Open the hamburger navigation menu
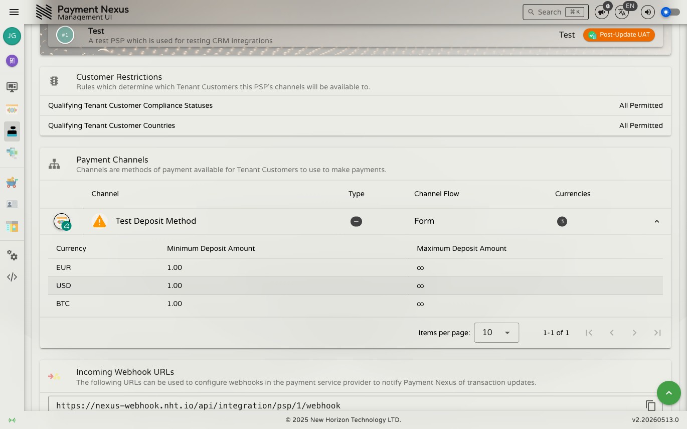Screen dimensions: 687x429 14,12
